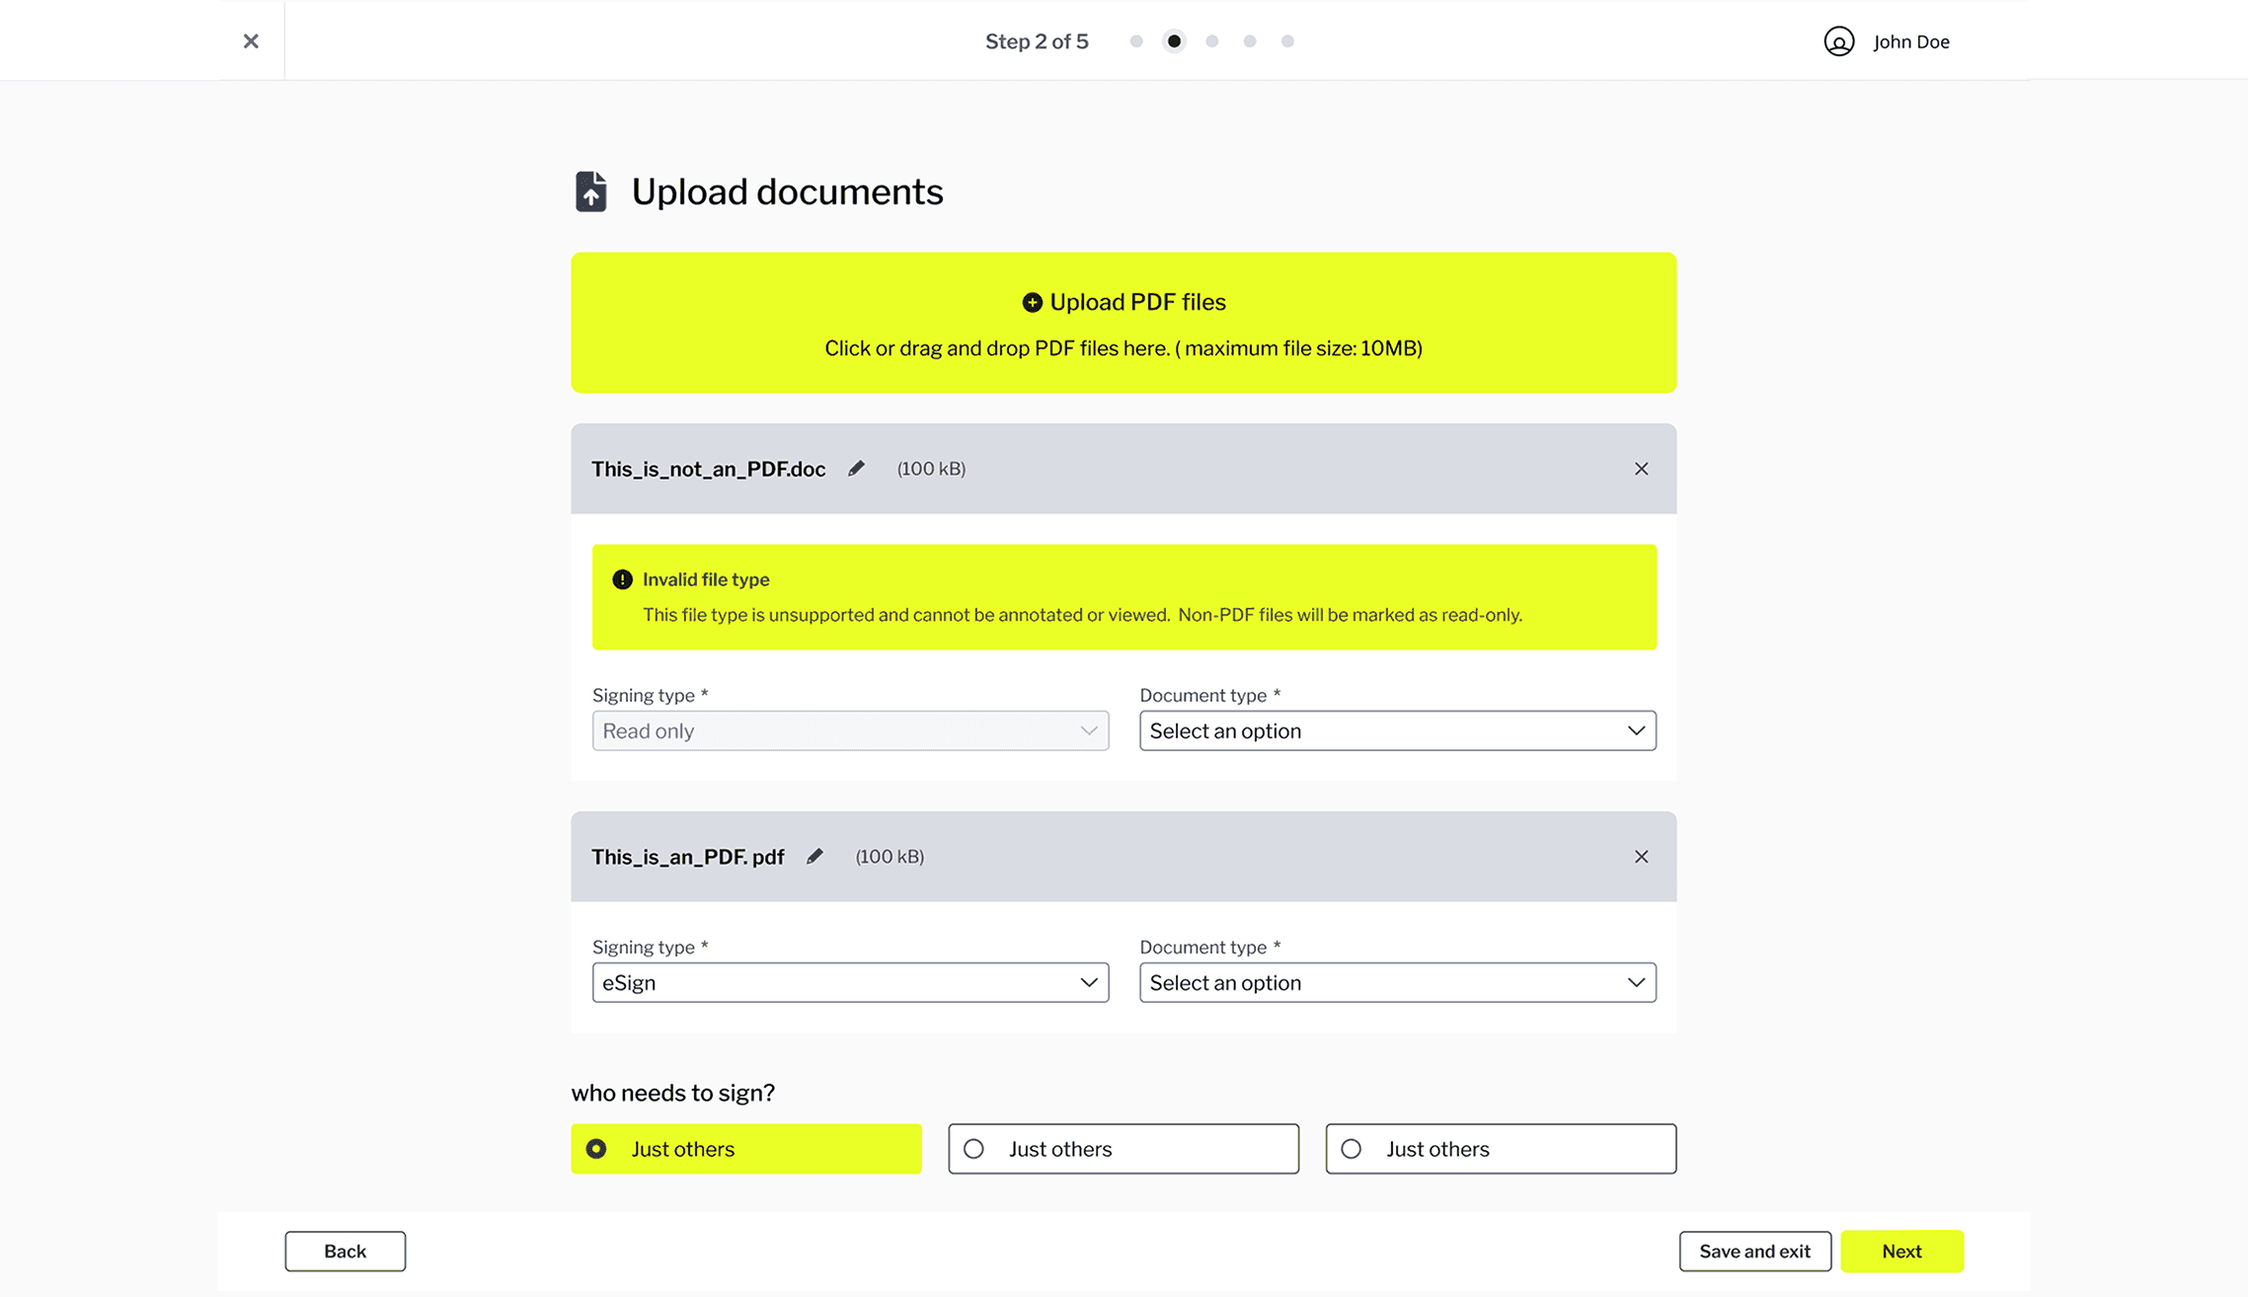This screenshot has width=2248, height=1297.
Task: Jump to the third step indicator dot
Action: (1212, 41)
